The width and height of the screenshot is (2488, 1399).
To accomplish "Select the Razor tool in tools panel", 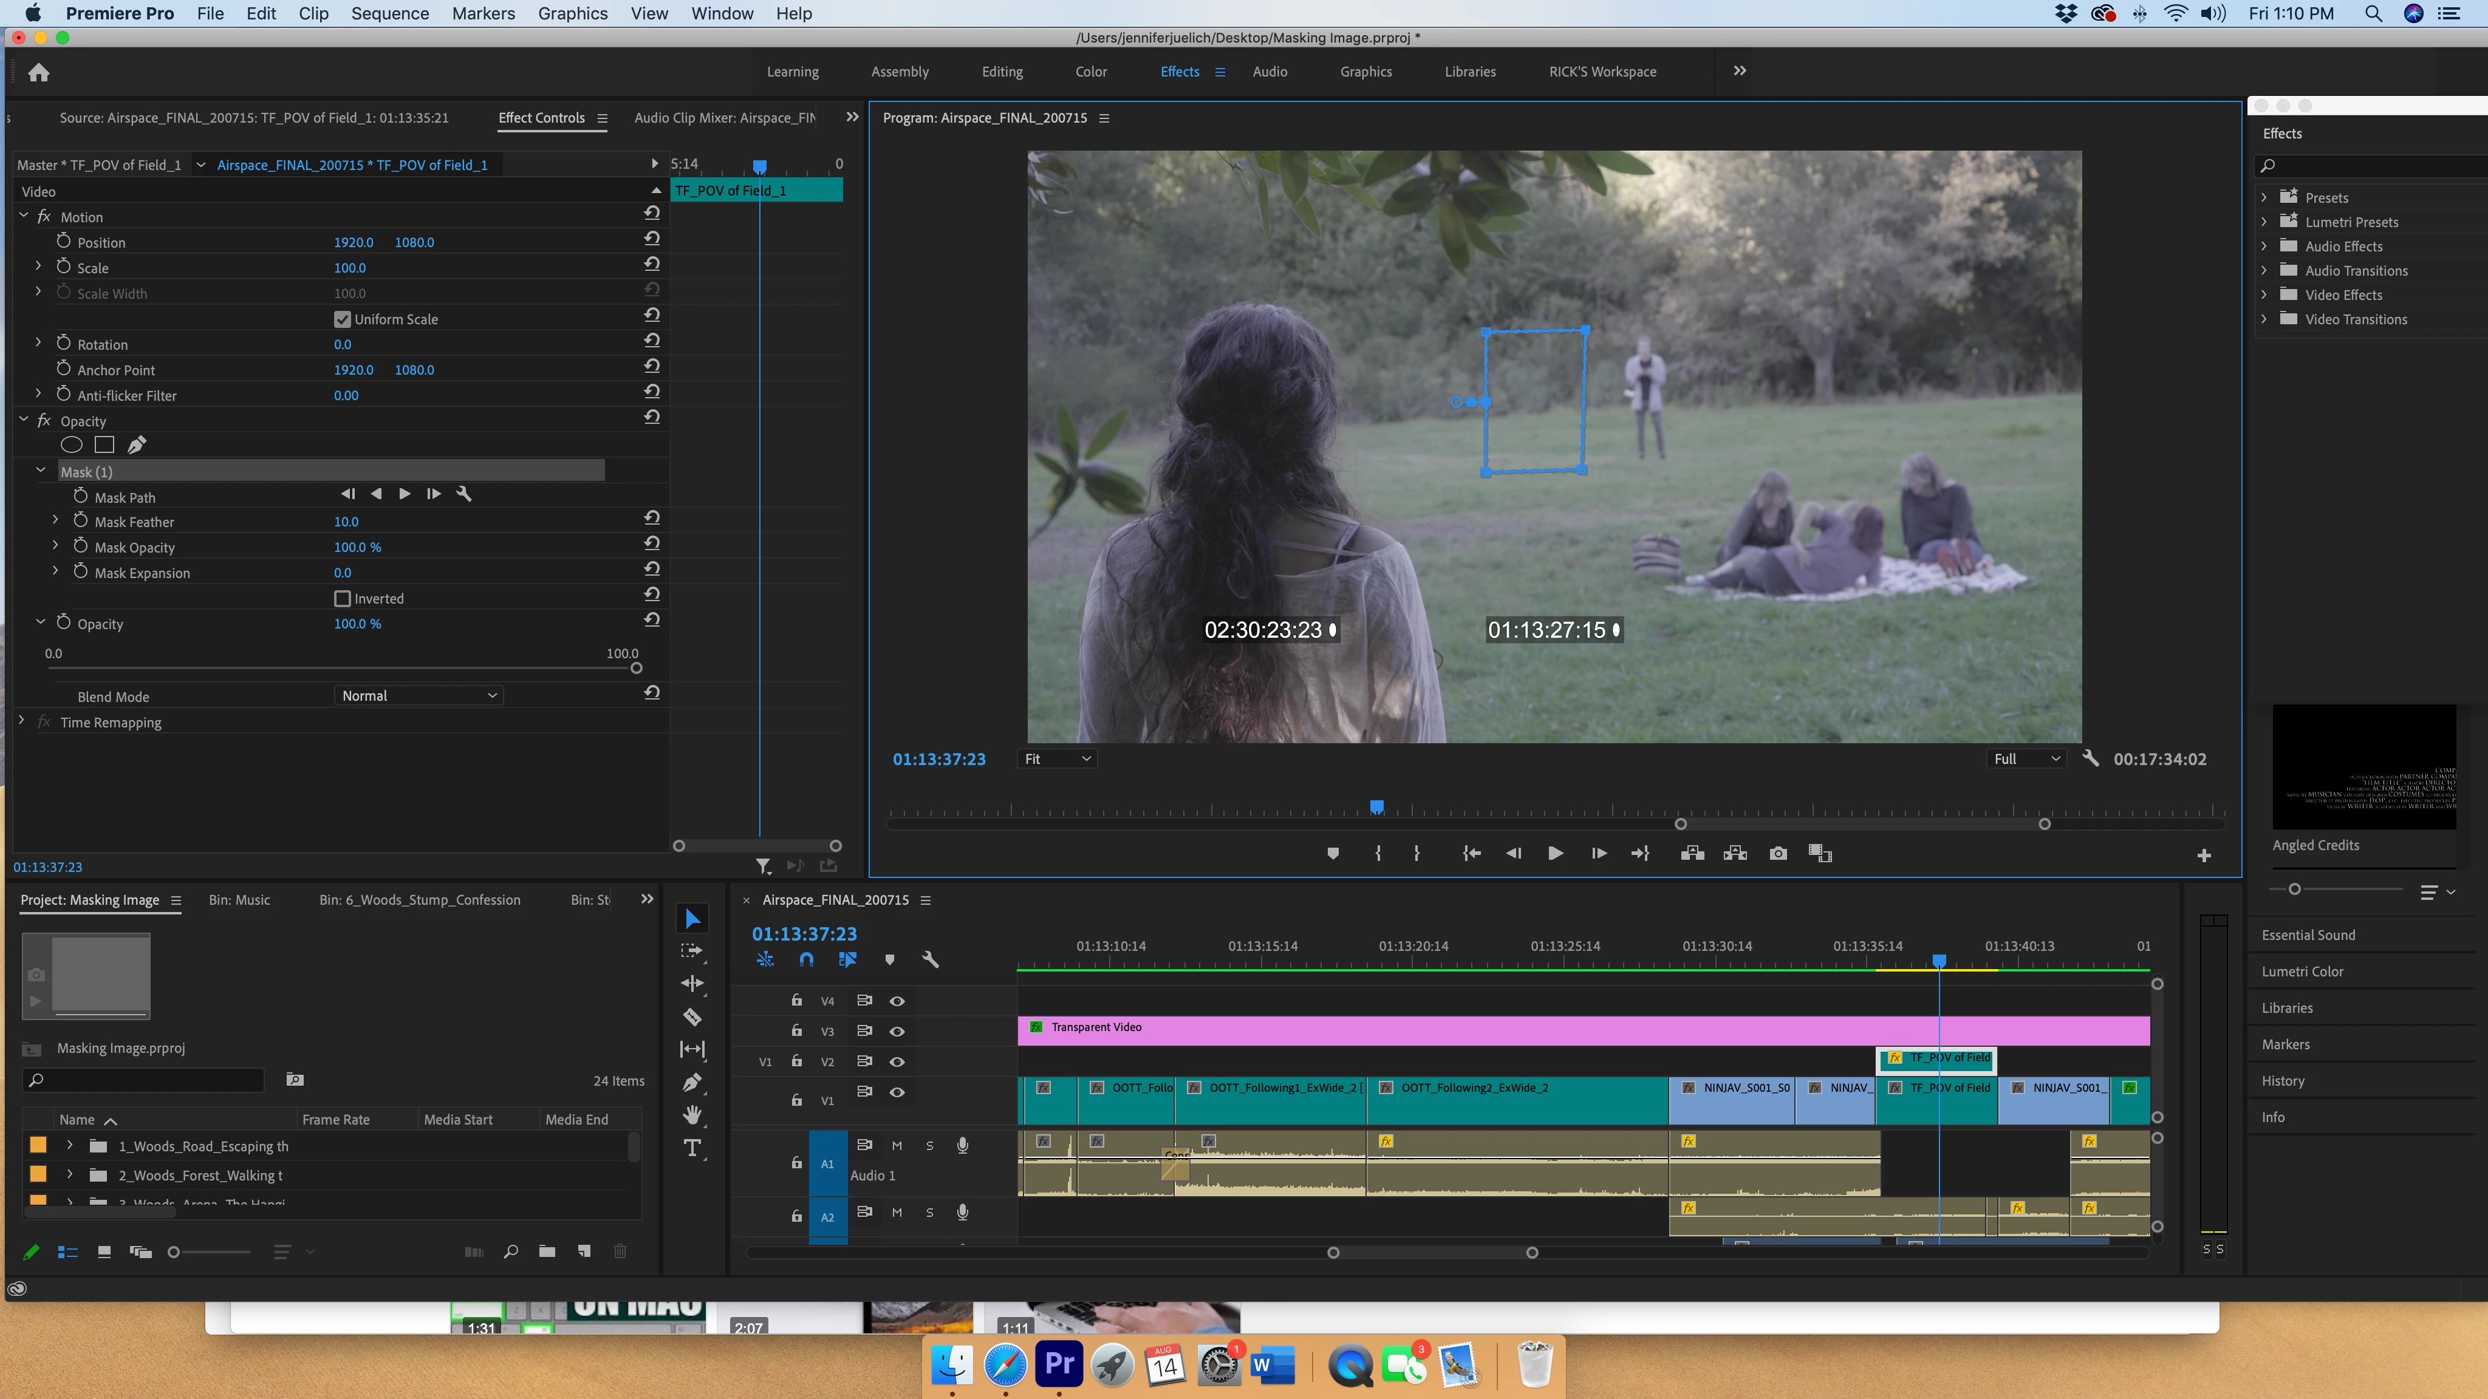I will (692, 1016).
